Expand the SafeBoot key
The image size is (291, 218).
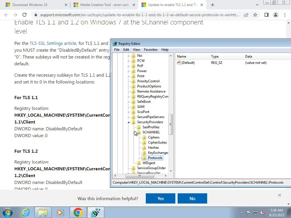(128, 102)
